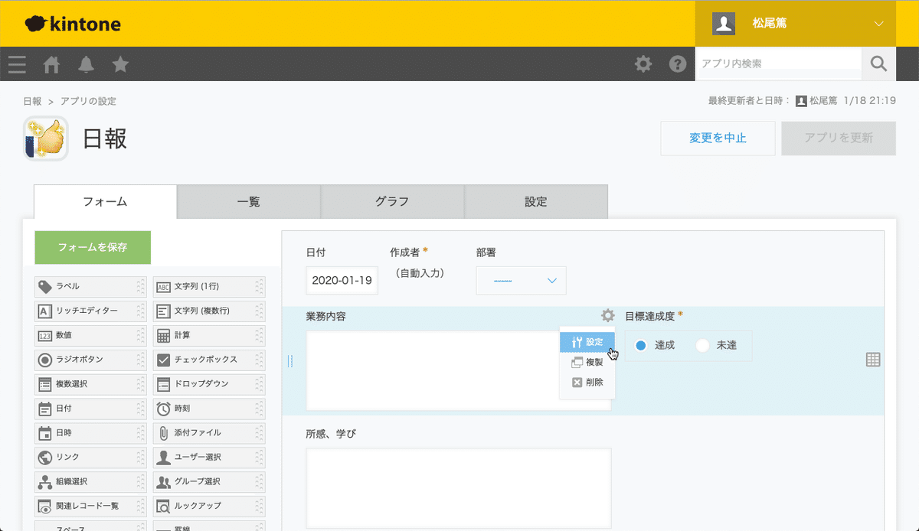This screenshot has width=919, height=531.
Task: Open settings via the 業務内容 gear icon
Action: coord(607,314)
